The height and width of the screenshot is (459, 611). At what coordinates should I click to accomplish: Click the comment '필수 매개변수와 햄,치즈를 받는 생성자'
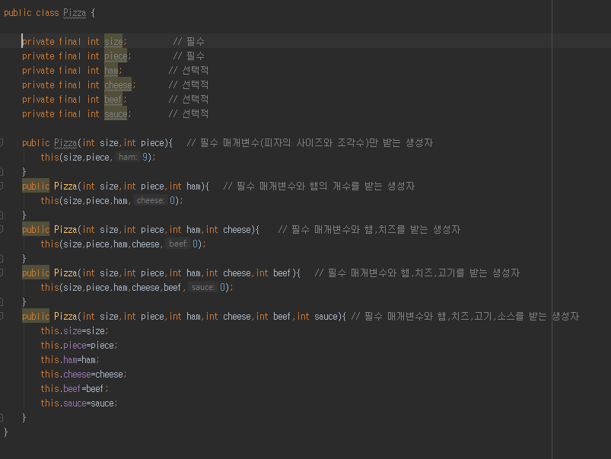pyautogui.click(x=369, y=229)
